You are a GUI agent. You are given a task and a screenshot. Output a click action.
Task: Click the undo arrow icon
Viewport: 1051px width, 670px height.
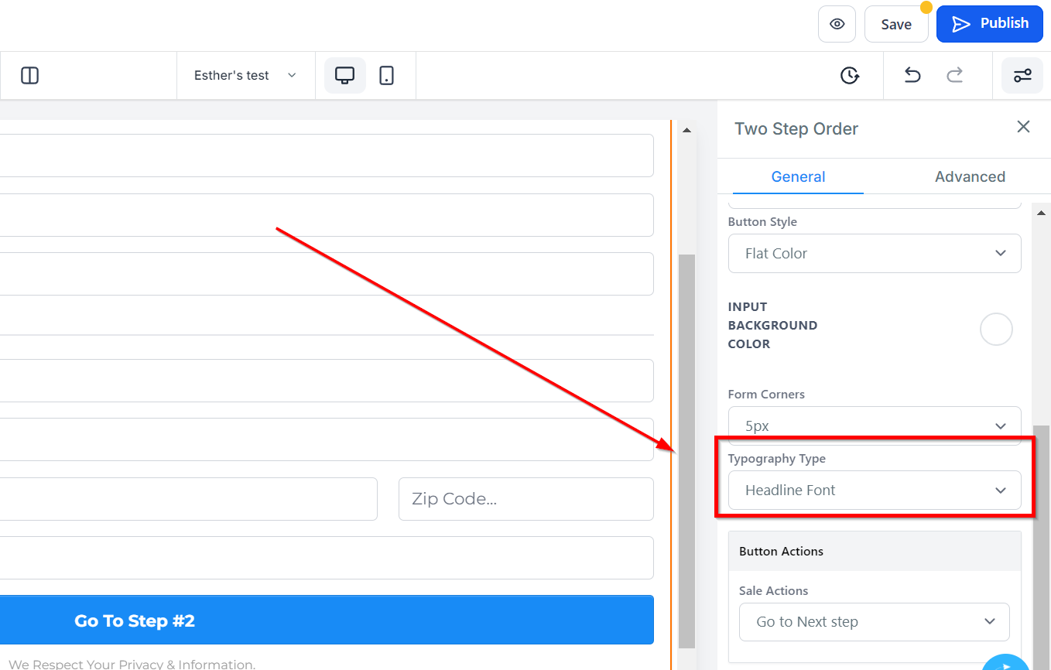coord(912,75)
